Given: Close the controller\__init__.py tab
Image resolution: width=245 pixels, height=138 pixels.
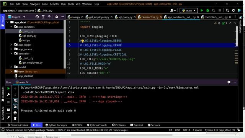Looking at the screenshot, I should pos(230,17).
